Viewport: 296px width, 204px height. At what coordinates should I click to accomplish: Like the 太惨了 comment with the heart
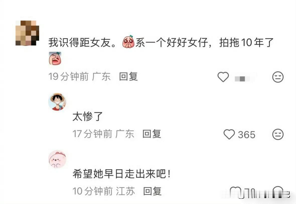tap(229, 134)
